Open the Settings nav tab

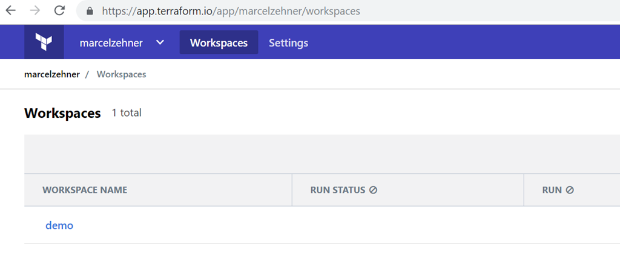[288, 43]
